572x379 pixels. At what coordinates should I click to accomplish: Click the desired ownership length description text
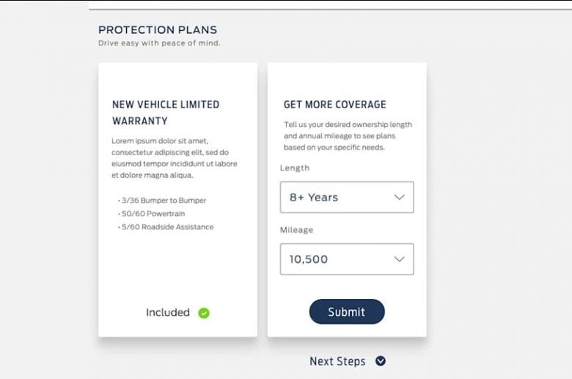(348, 136)
